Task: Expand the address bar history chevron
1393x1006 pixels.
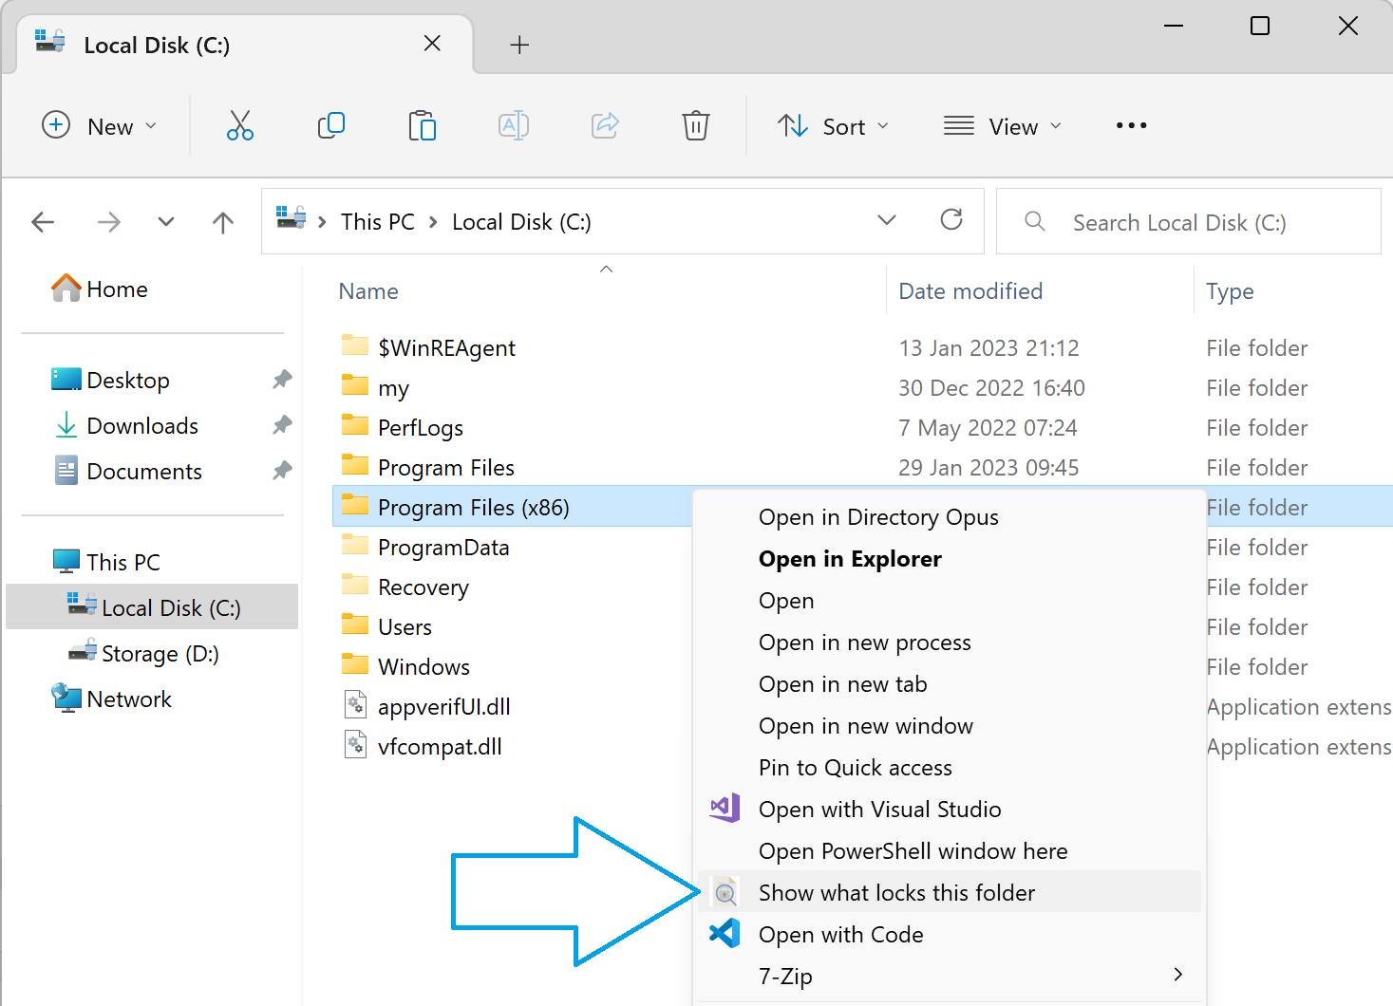Action: 887,220
